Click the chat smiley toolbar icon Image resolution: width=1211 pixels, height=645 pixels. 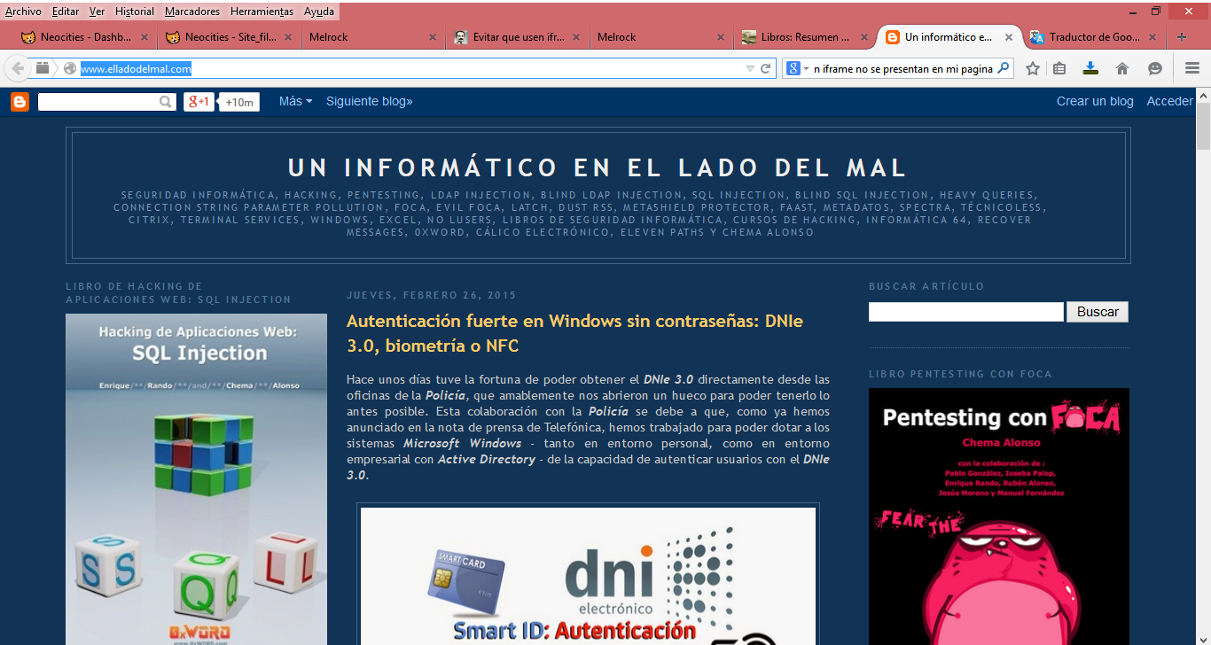[1154, 68]
